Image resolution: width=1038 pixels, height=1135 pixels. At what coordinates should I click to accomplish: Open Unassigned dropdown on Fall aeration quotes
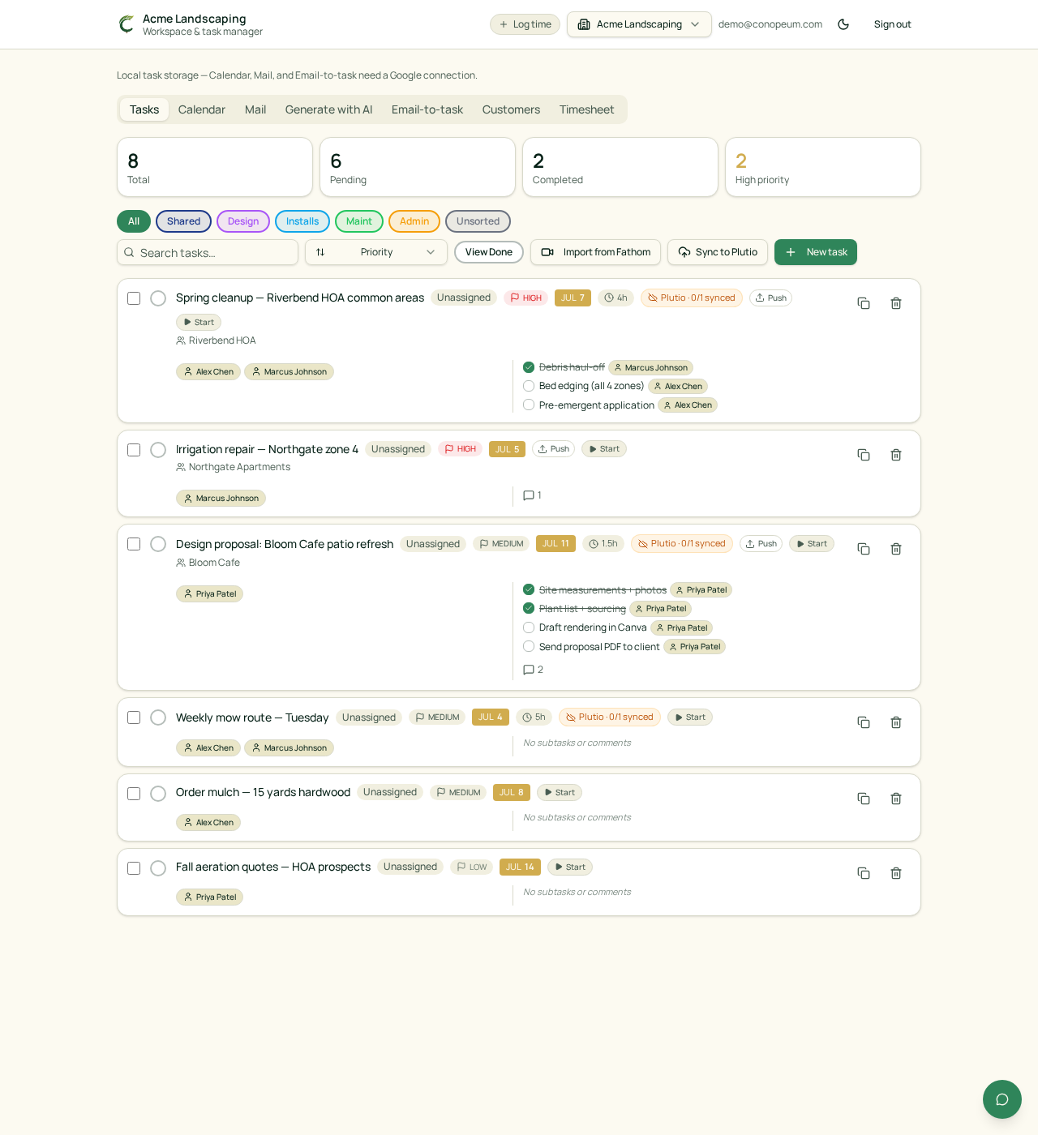[410, 867]
